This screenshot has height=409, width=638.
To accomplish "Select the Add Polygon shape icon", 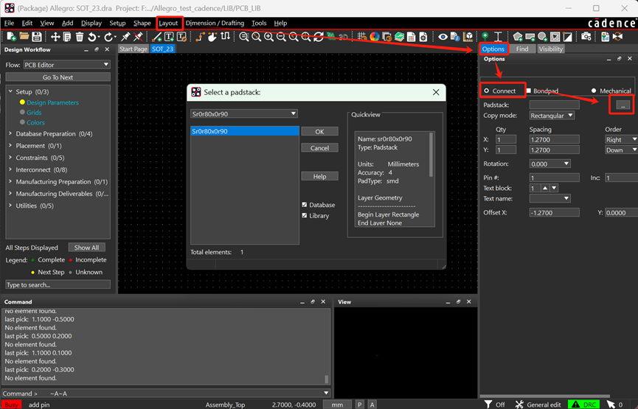I will coord(518,37).
